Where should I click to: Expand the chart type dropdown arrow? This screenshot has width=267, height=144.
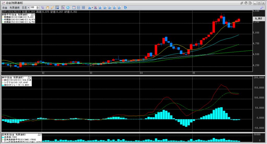(92, 8)
